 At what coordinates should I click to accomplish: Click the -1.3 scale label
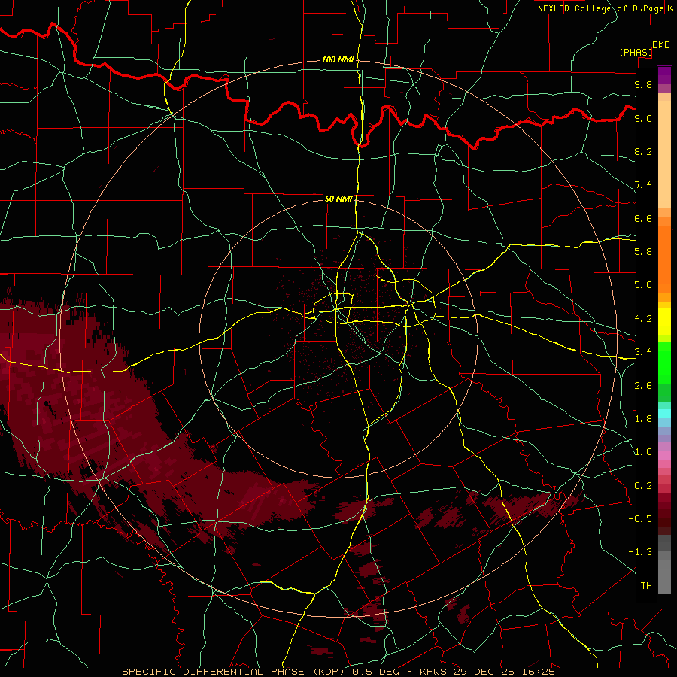640,552
